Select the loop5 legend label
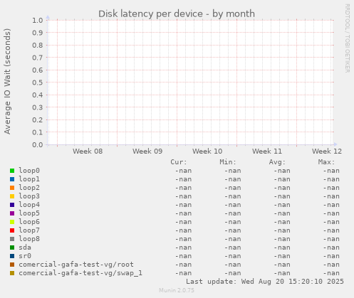Viewport: 354px width, 298px height. [29, 213]
